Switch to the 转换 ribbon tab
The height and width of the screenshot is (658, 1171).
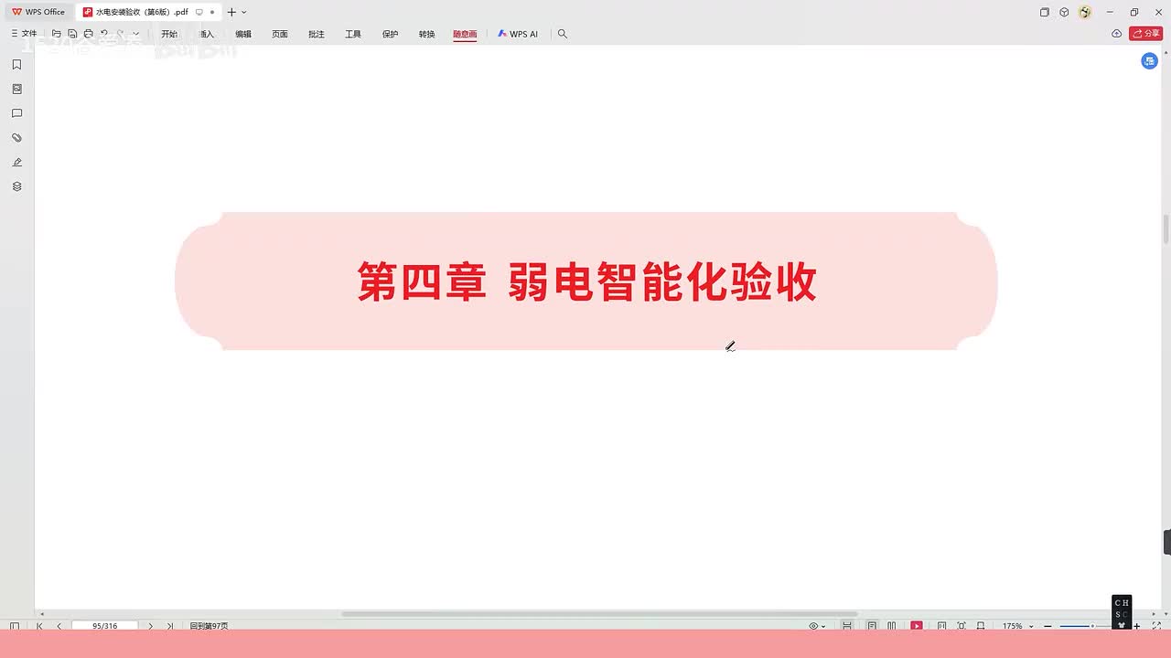coord(427,34)
